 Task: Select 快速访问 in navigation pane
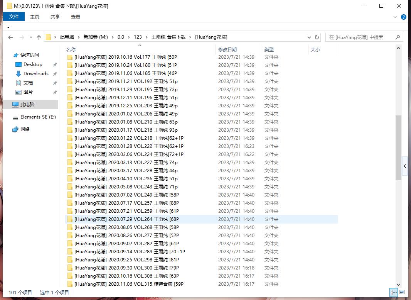tap(30, 55)
